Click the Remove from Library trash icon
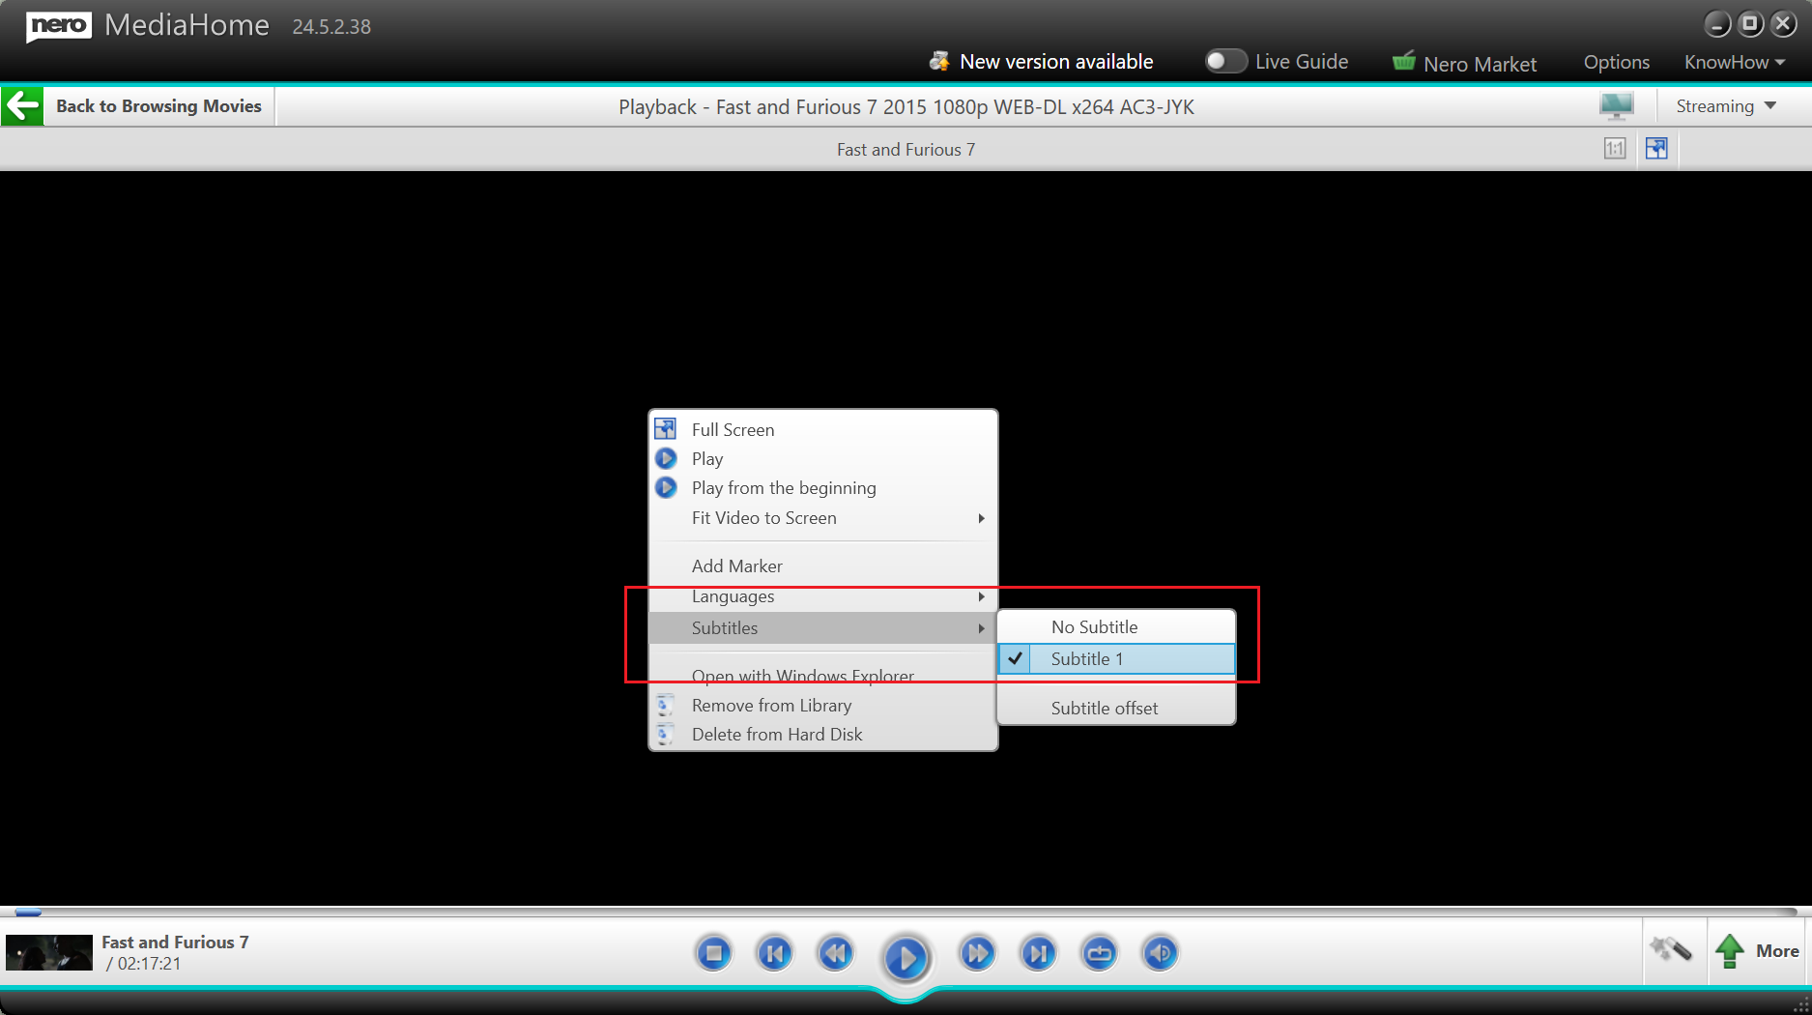This screenshot has height=1015, width=1812. click(665, 705)
